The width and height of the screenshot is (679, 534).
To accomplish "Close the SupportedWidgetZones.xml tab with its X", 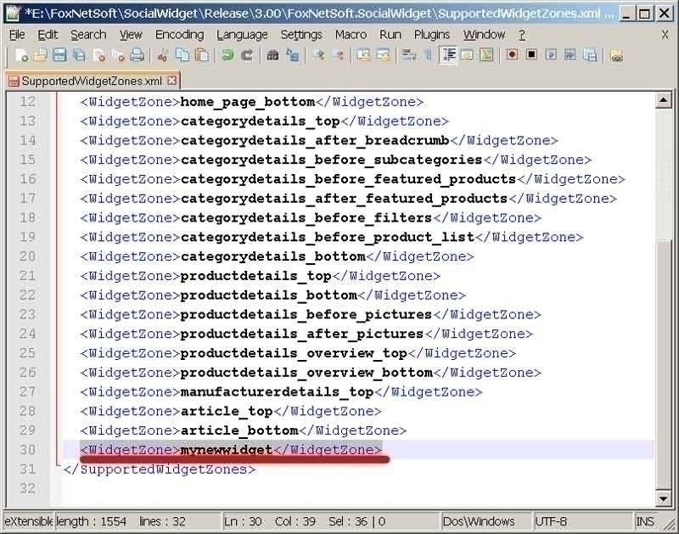I will point(172,81).
